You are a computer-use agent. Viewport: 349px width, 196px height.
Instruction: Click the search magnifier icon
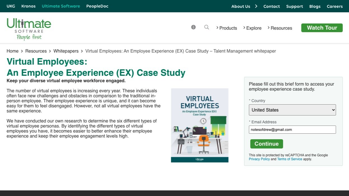tap(207, 27)
